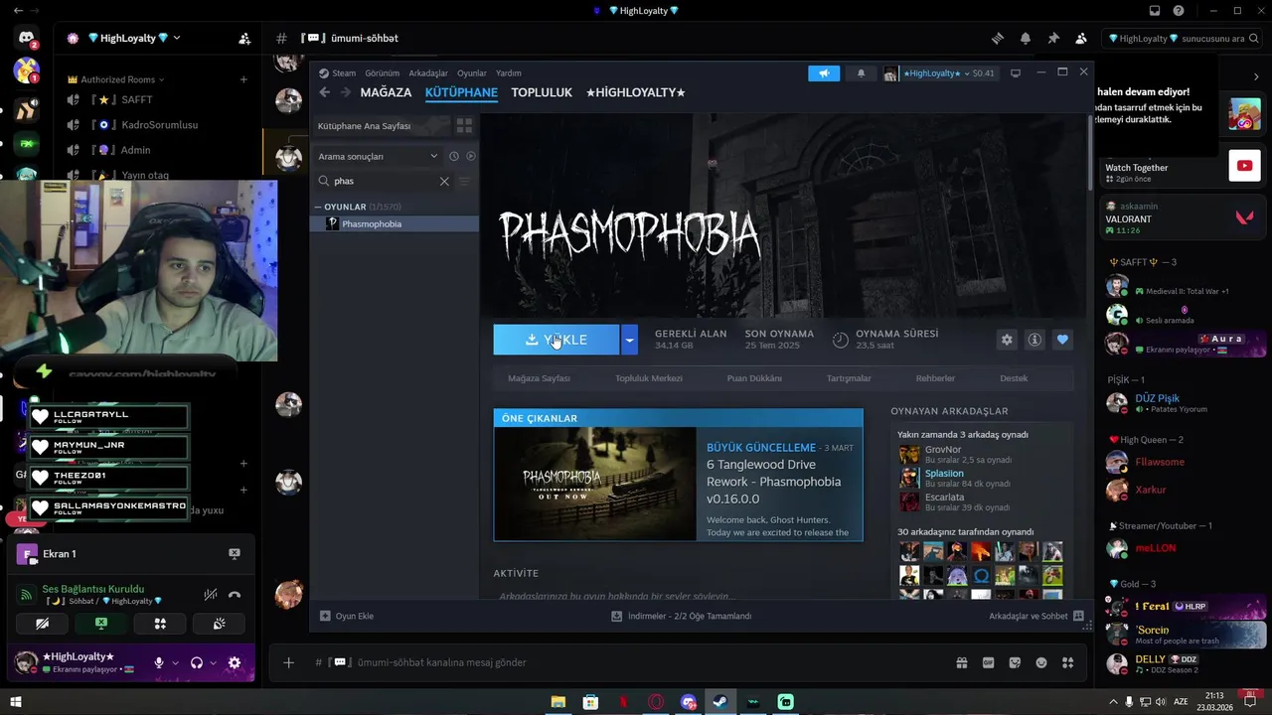
Task: Expand Discord headphone output options arrow
Action: (213, 662)
